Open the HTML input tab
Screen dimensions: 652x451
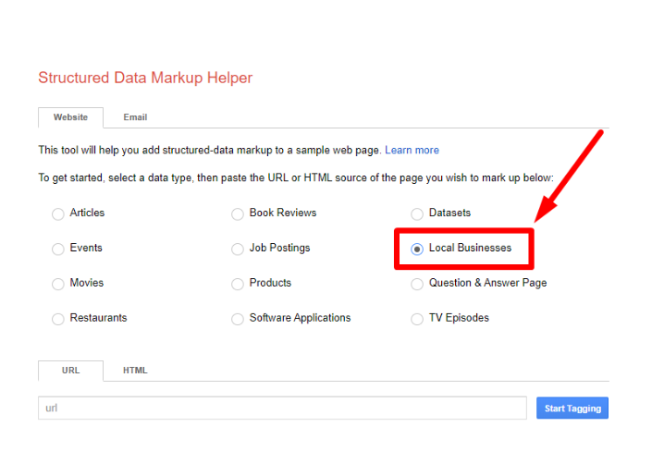135,371
